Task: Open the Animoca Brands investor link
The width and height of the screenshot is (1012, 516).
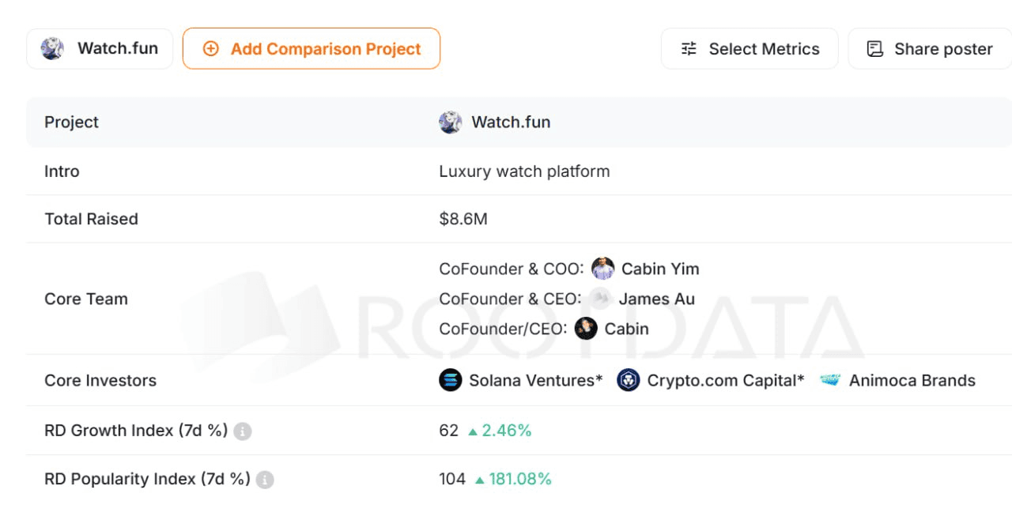Action: point(912,380)
